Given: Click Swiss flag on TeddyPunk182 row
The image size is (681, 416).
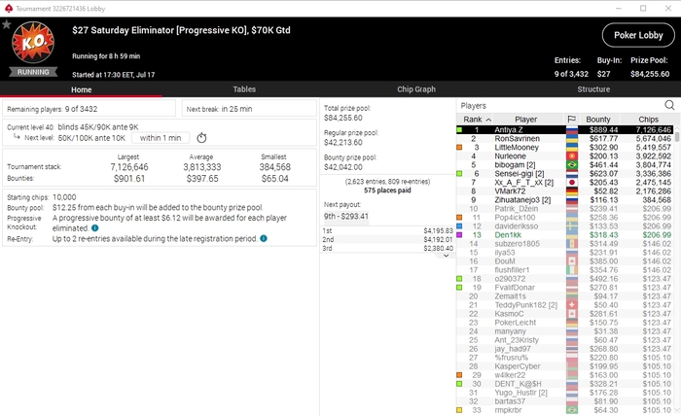Looking at the screenshot, I should pyautogui.click(x=572, y=305).
